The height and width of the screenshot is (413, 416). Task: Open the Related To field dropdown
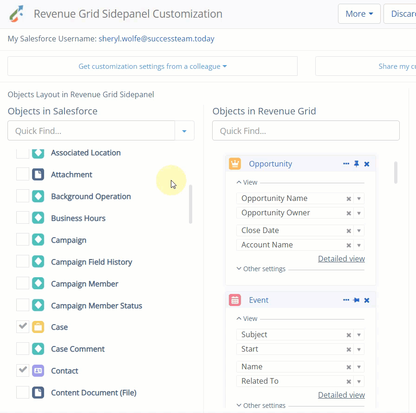359,381
